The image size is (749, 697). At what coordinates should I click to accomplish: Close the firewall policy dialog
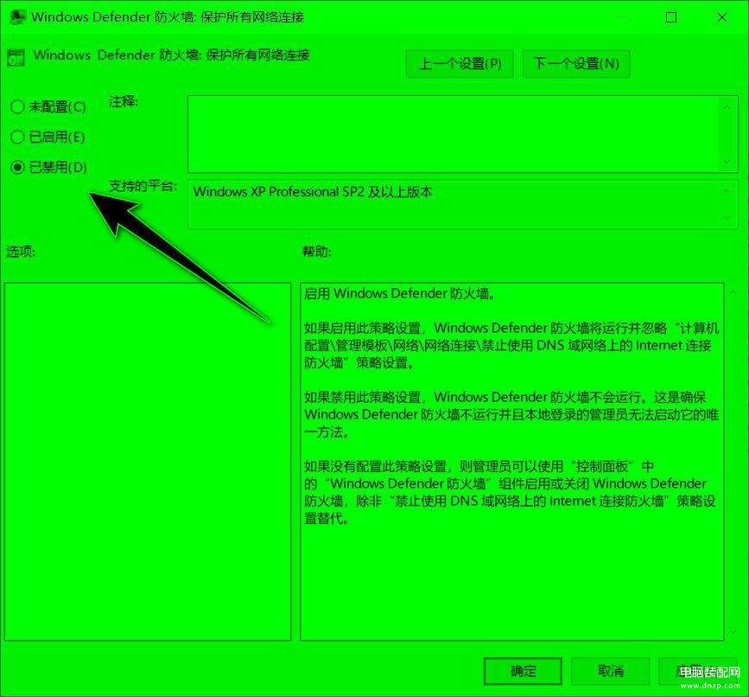[x=722, y=17]
